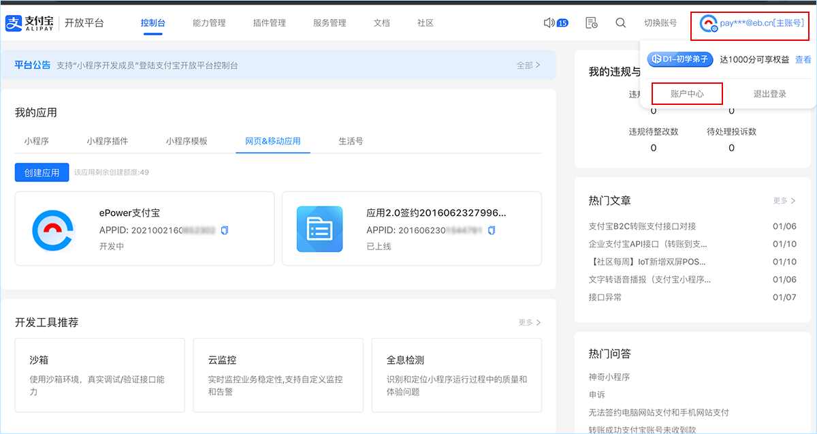Expand 全部 platform announcements
This screenshot has width=817, height=434.
(x=528, y=65)
